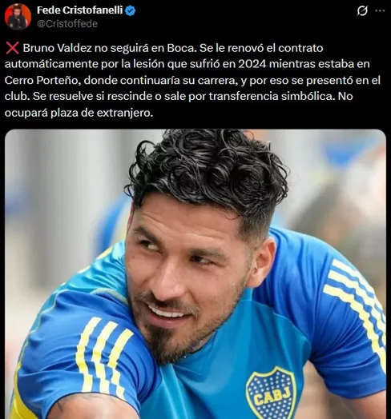The height and width of the screenshot is (419, 391).
Task: Open the Grok explain-post icon
Action: tap(362, 11)
